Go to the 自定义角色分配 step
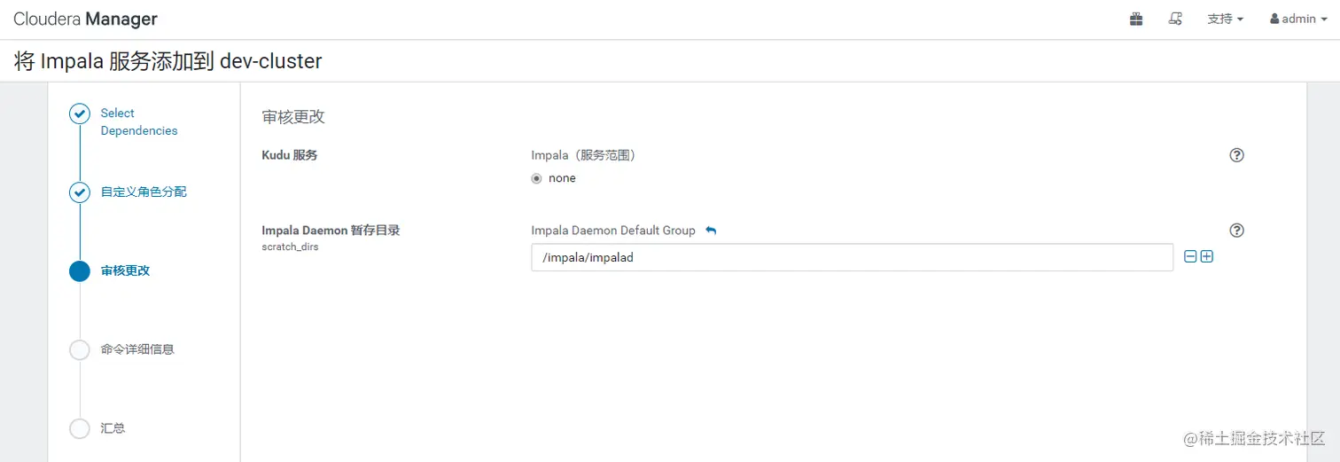The height and width of the screenshot is (462, 1340). (144, 192)
